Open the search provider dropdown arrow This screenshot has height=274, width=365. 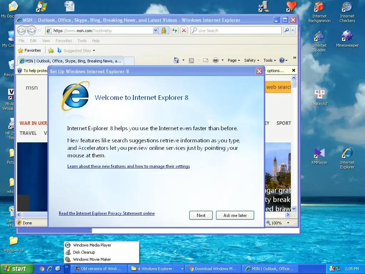pyautogui.click(x=293, y=30)
